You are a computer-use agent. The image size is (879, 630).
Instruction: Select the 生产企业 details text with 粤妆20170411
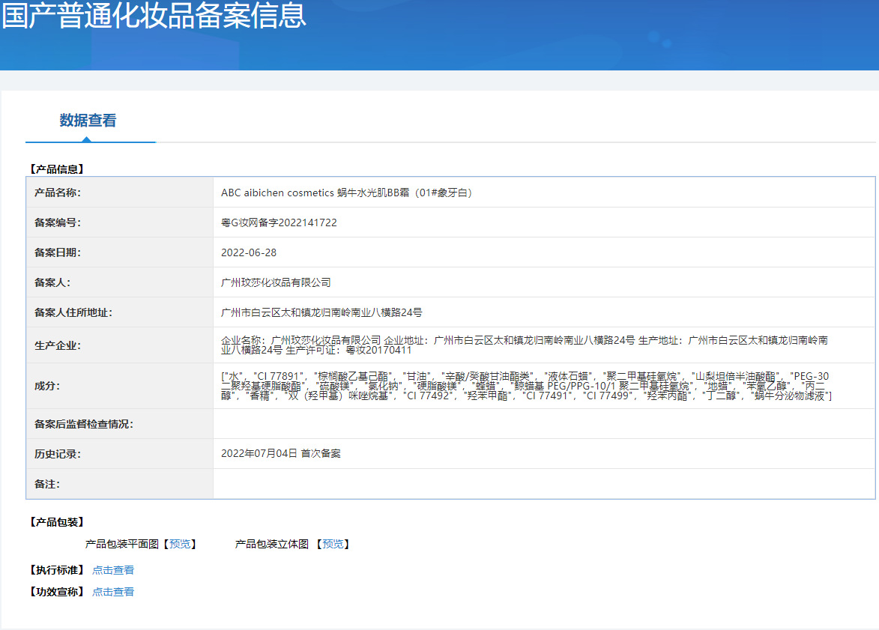[x=524, y=345]
